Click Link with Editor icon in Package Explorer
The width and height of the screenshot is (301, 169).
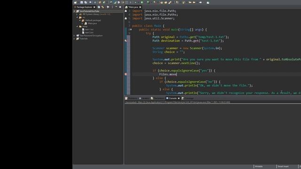(x=103, y=7)
